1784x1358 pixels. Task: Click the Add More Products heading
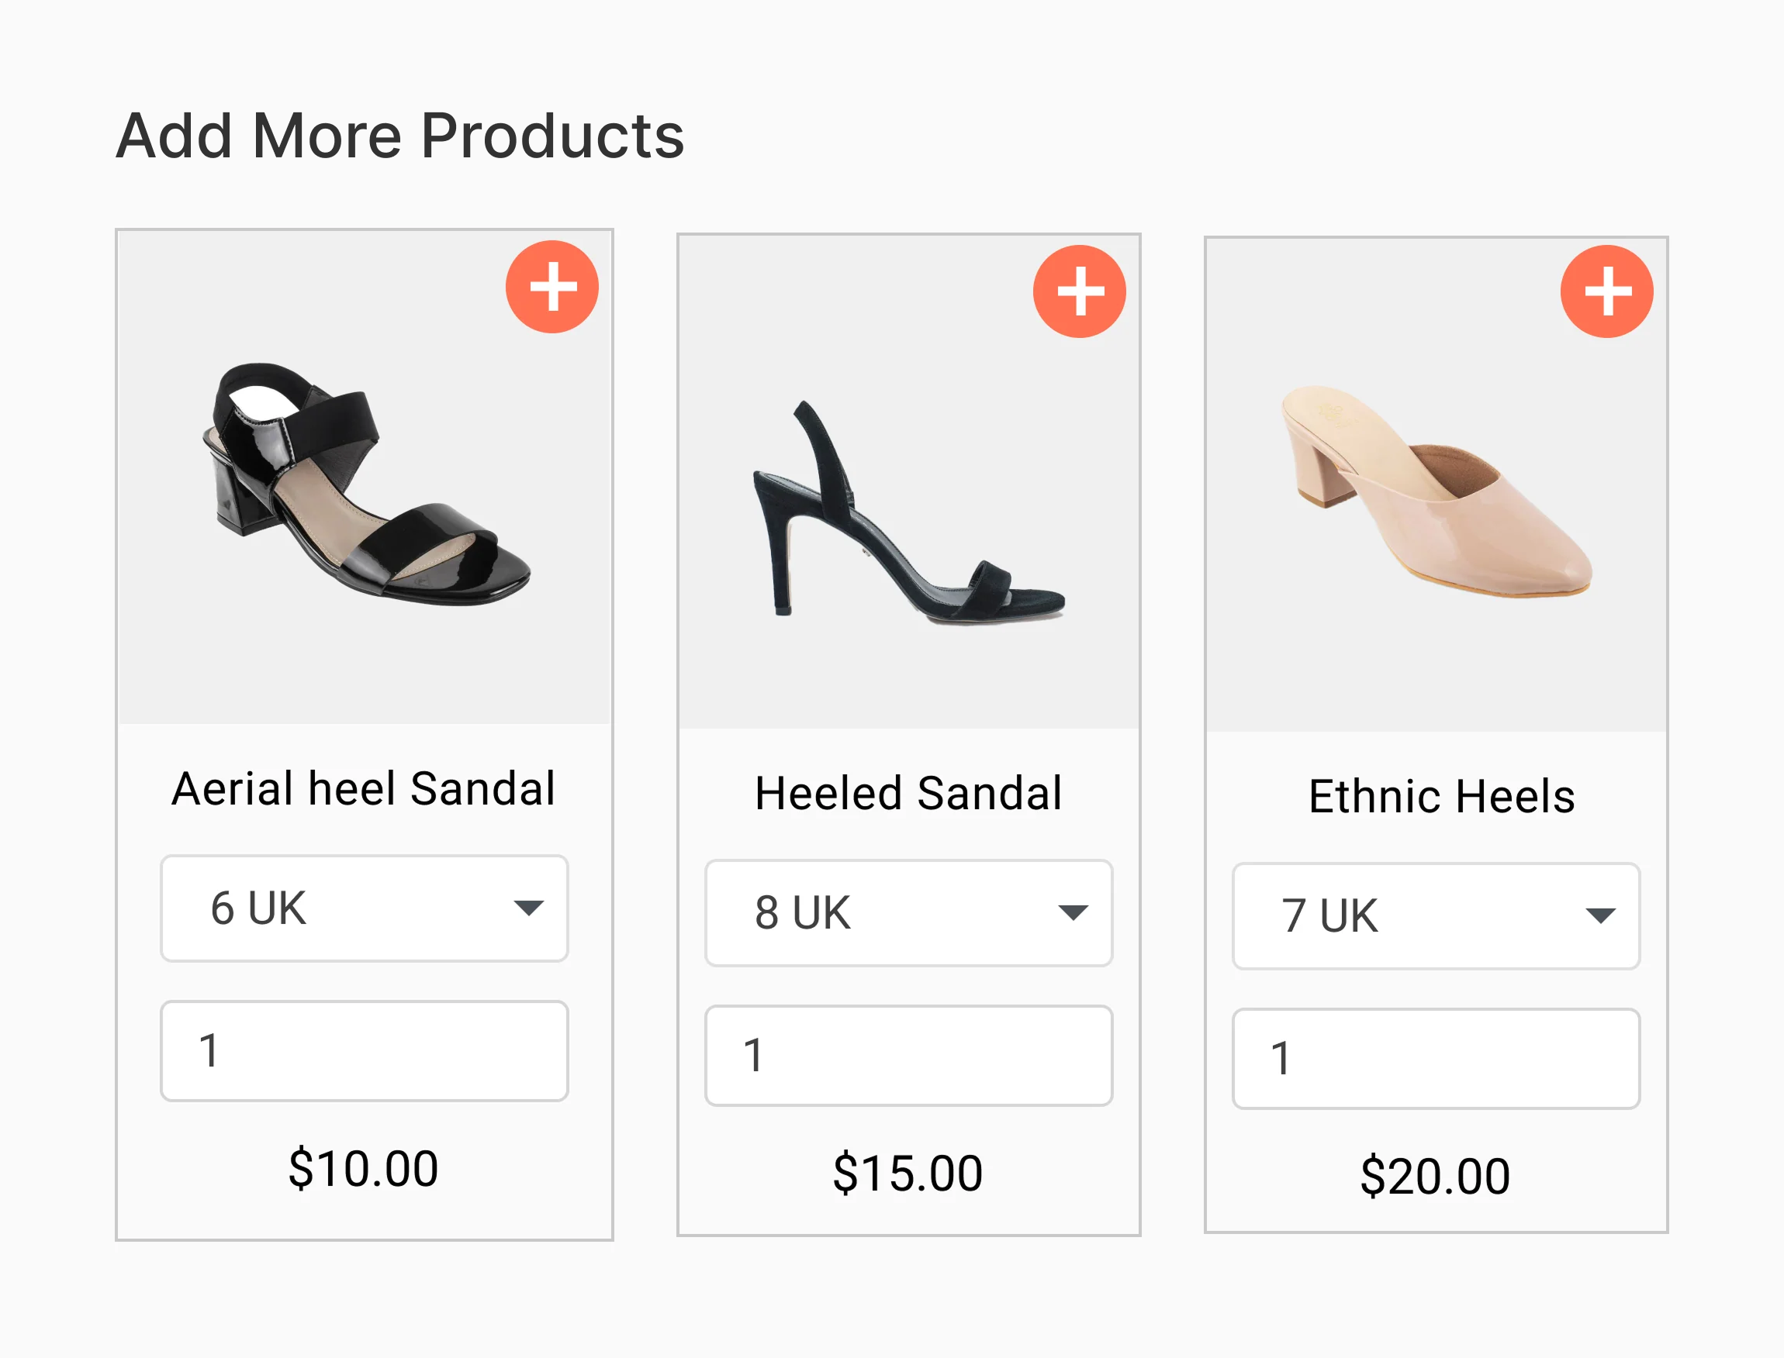coord(400,136)
